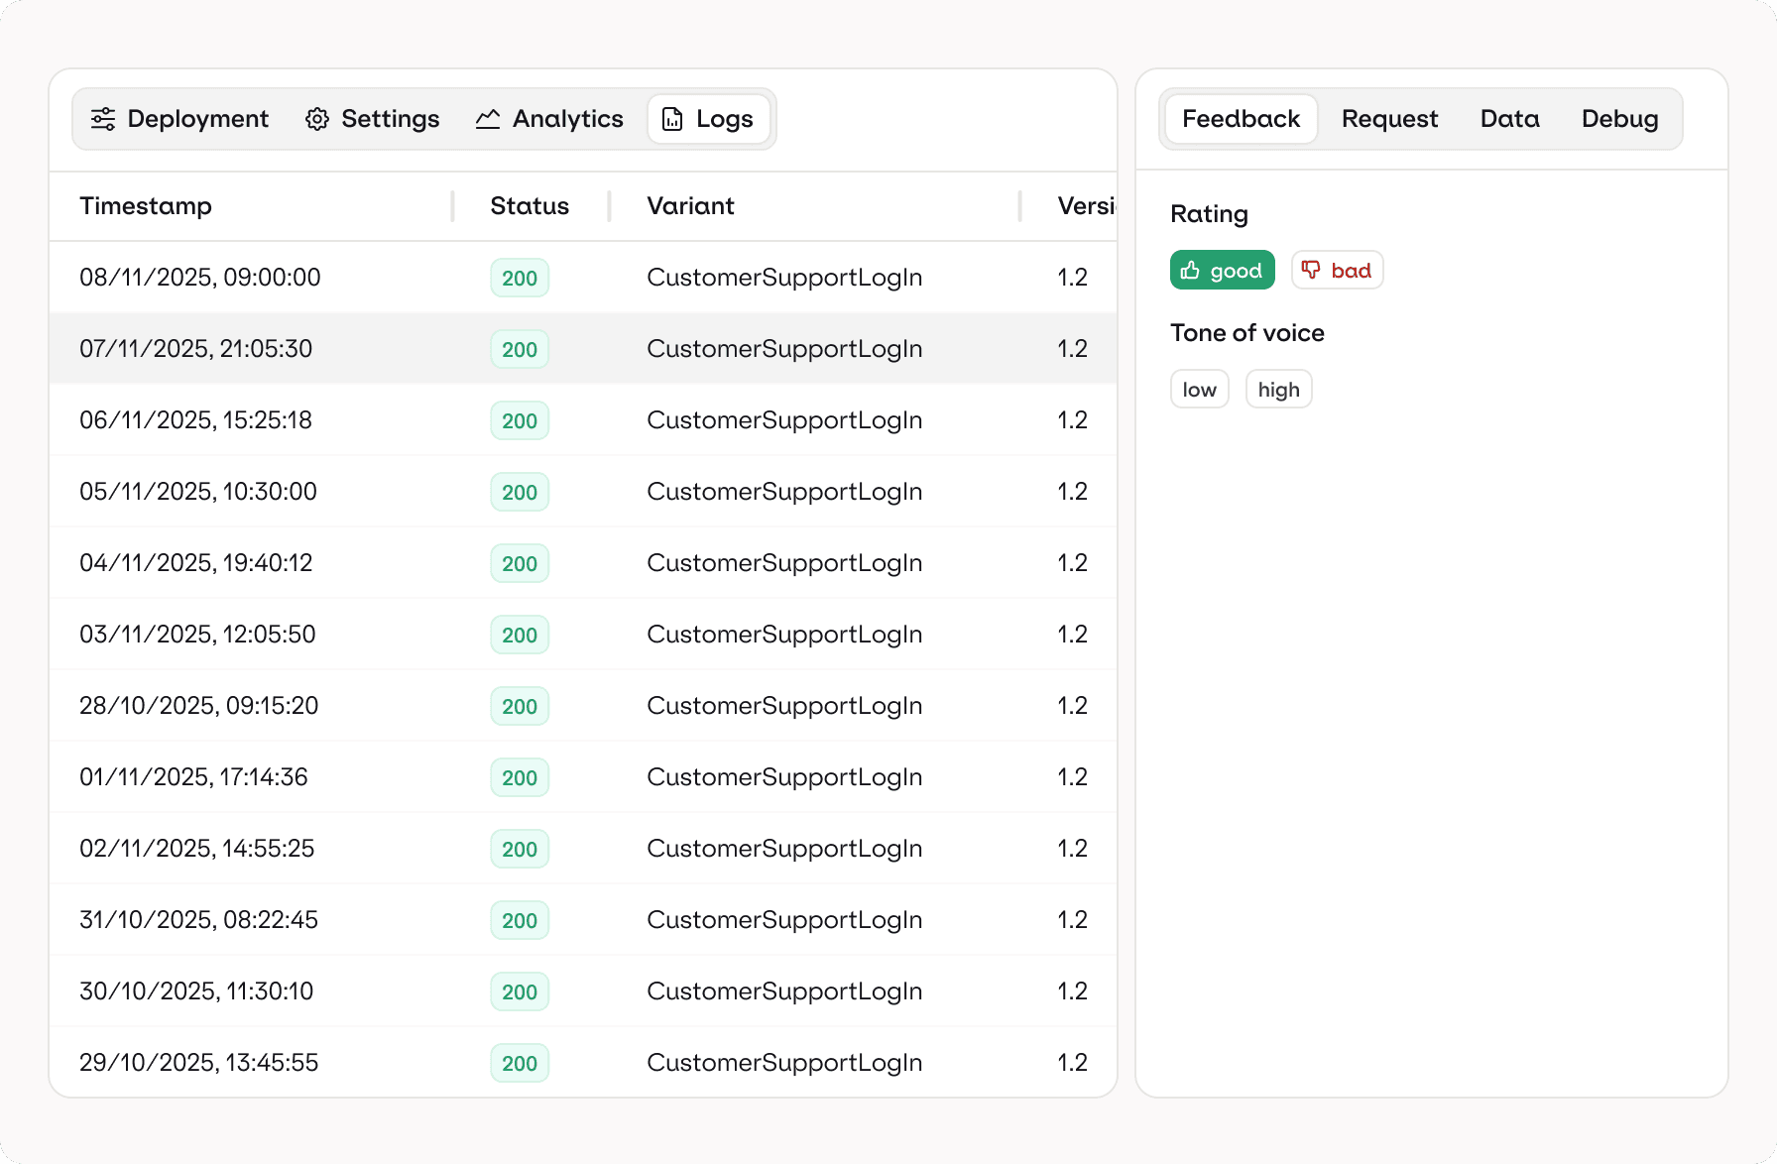Select the Feedback tab
This screenshot has width=1777, height=1164.
pos(1241,119)
